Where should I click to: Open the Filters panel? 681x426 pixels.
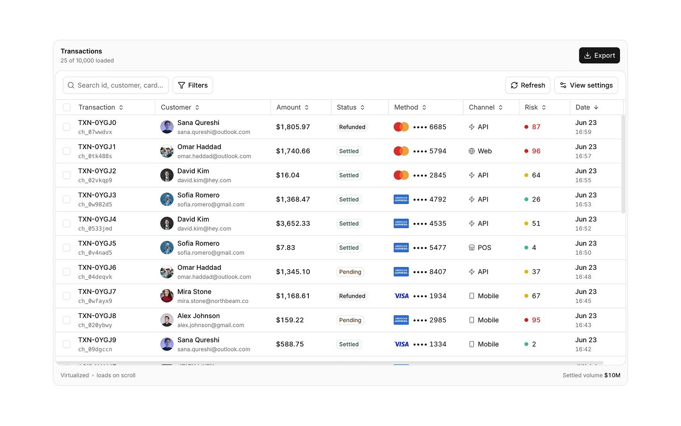pos(193,85)
